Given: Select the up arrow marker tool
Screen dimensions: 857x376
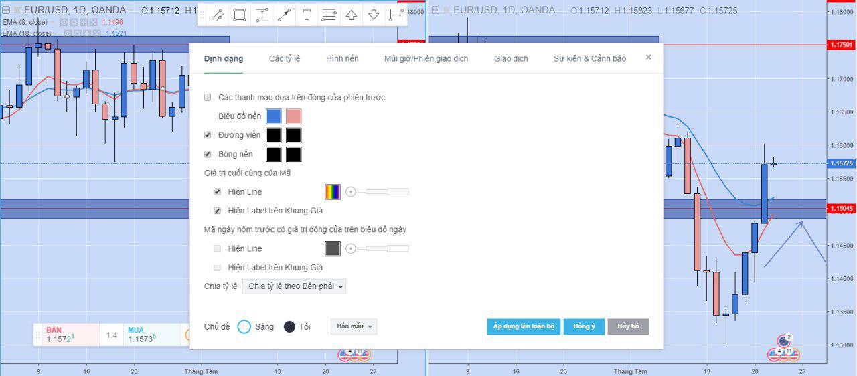Looking at the screenshot, I should tap(352, 15).
